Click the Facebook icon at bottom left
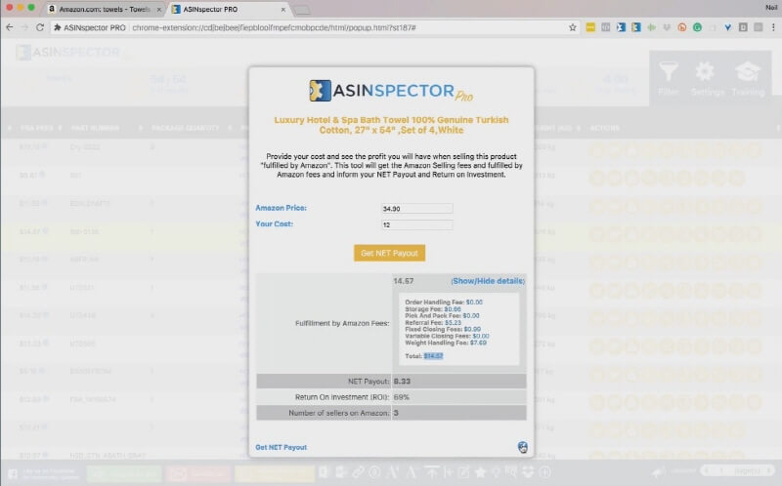Viewport: 782px width, 486px height. (x=12, y=473)
